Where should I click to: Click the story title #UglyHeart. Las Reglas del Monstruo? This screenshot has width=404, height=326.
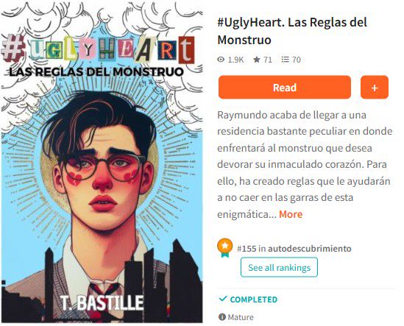[292, 31]
